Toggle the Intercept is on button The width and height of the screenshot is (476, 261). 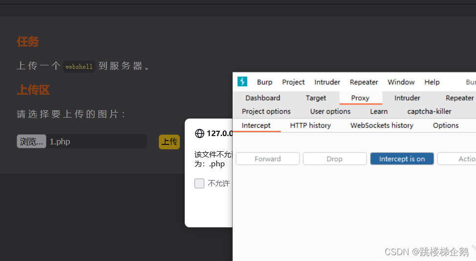coord(402,159)
